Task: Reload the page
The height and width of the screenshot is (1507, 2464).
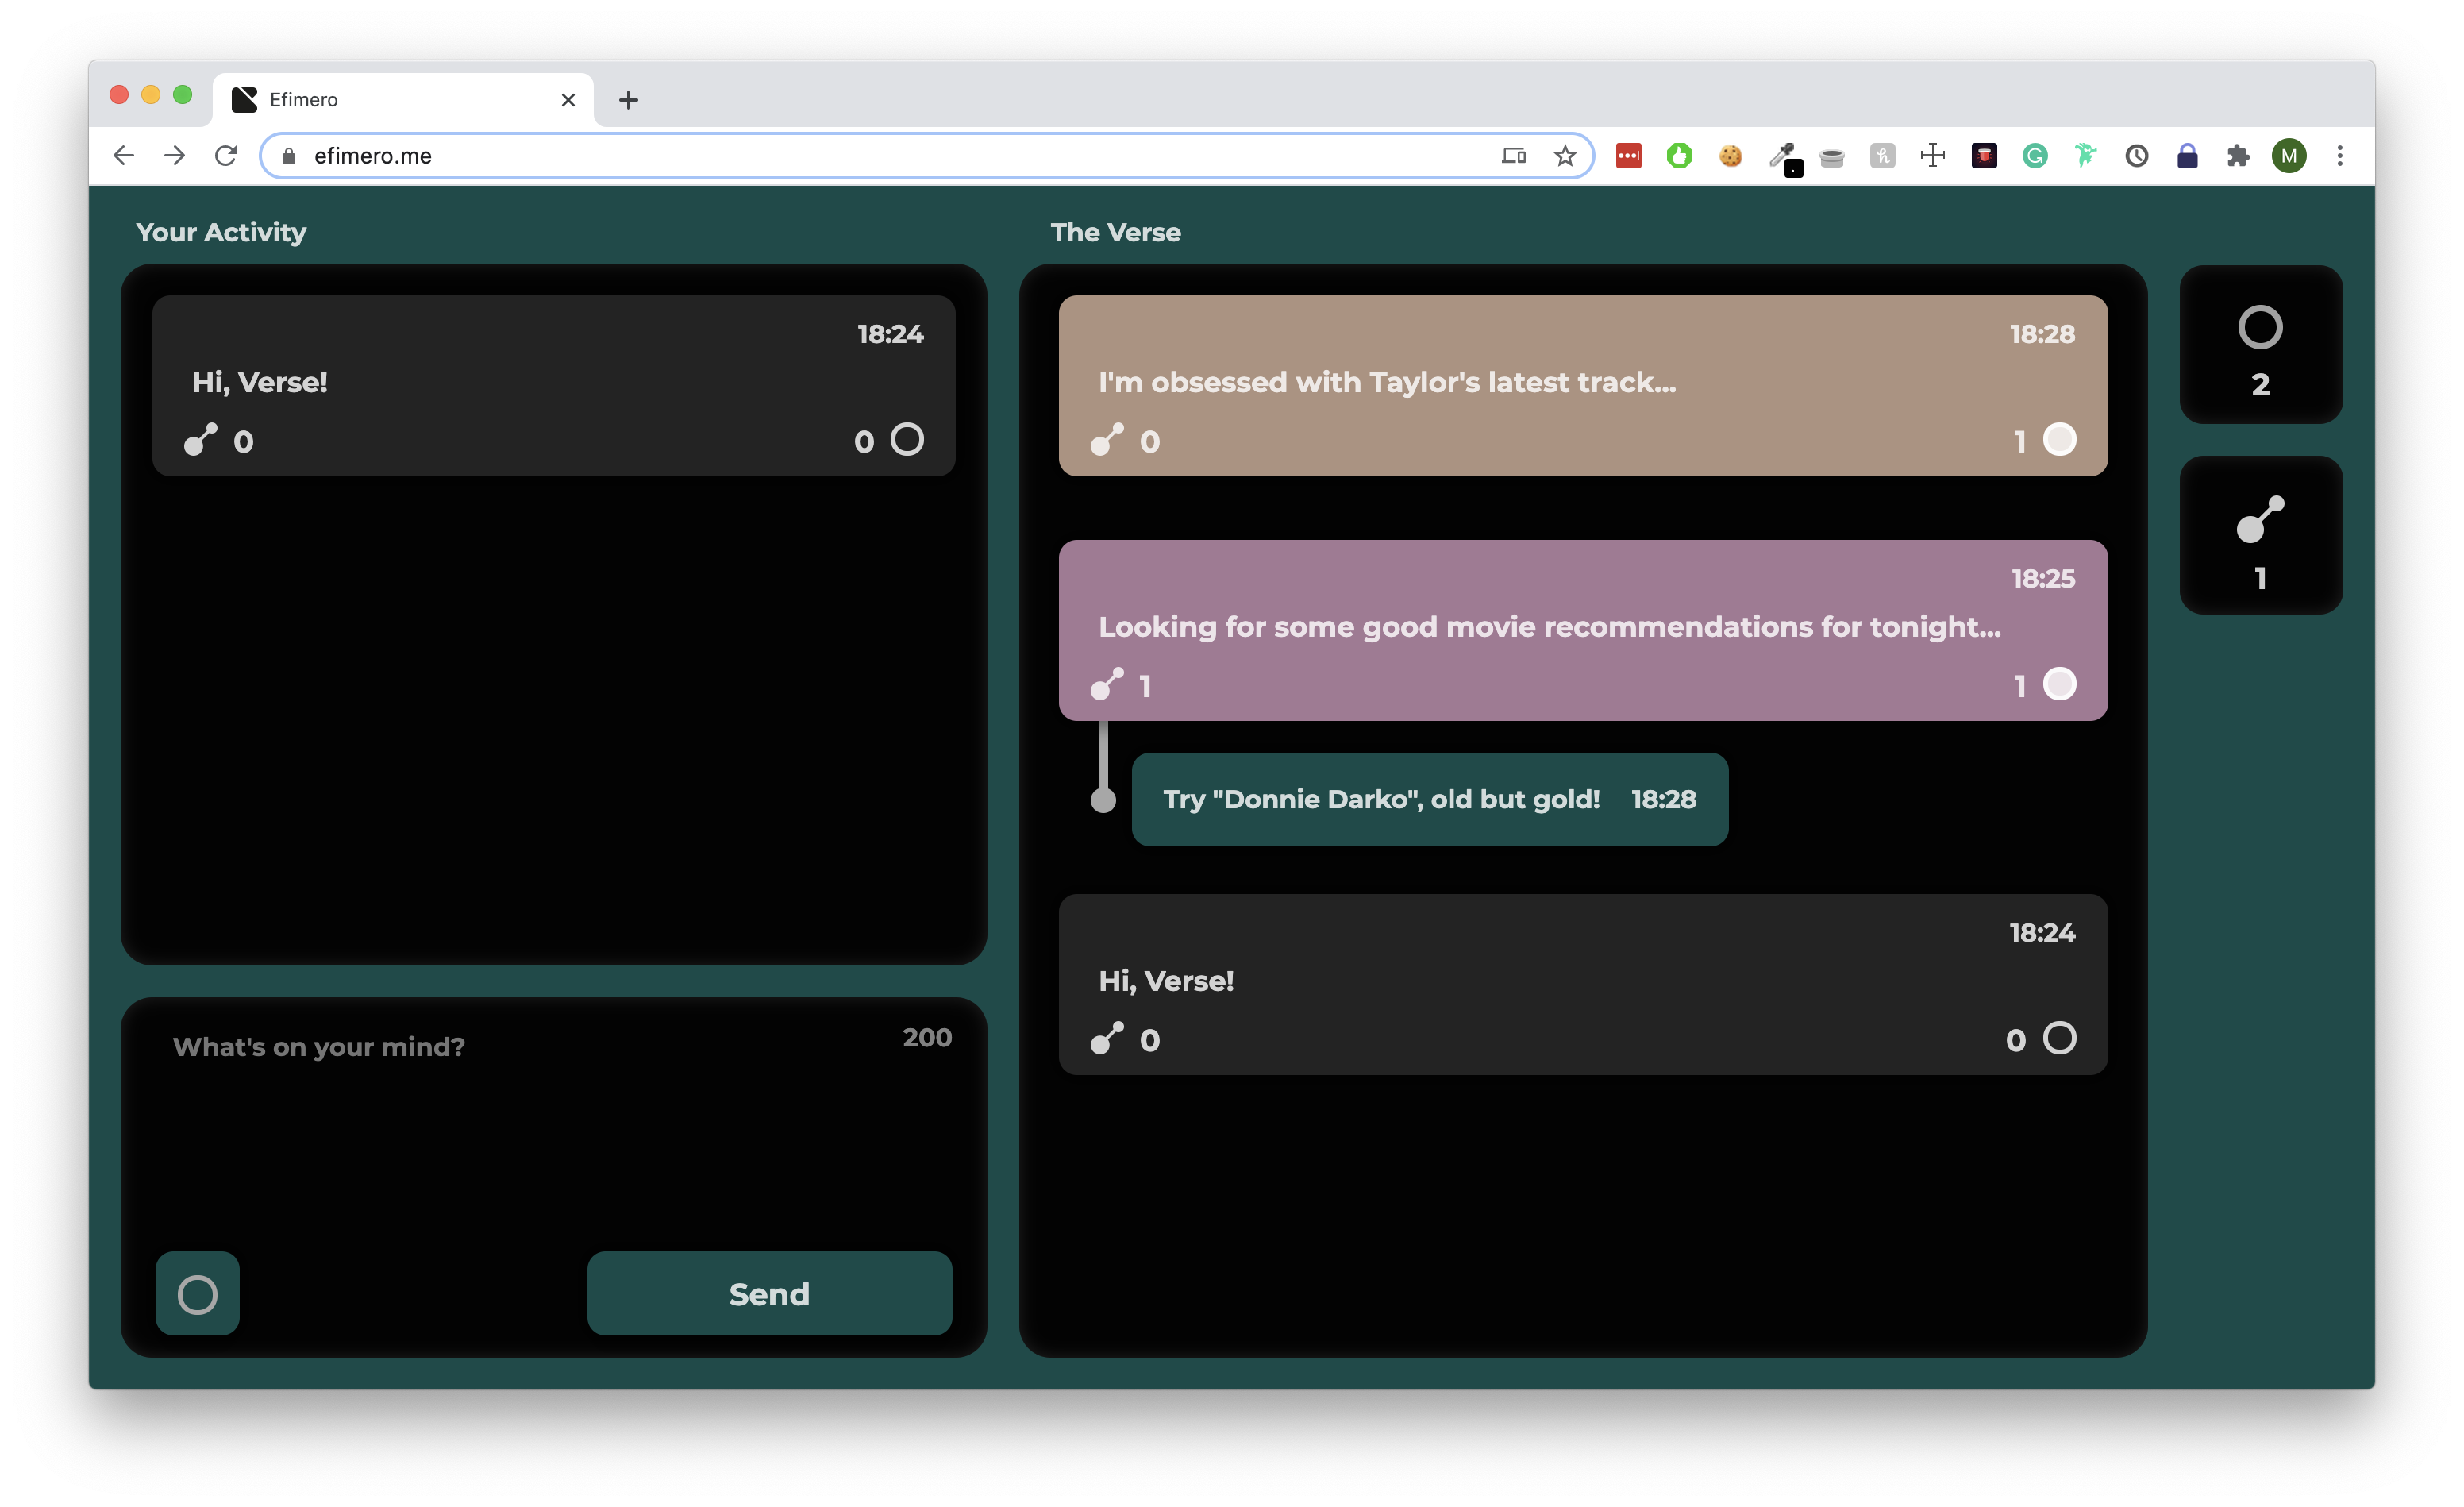Action: (226, 156)
